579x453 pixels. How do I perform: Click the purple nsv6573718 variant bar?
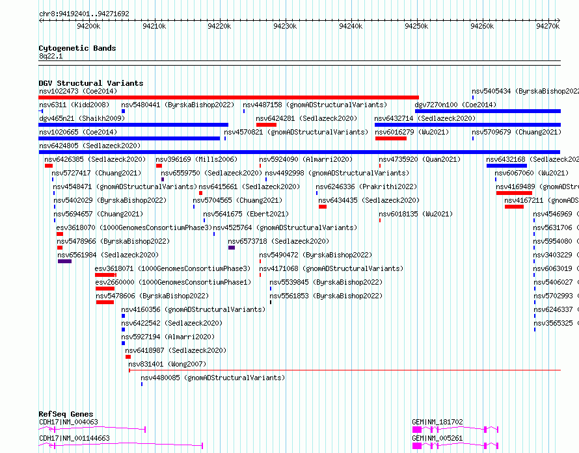coord(232,248)
